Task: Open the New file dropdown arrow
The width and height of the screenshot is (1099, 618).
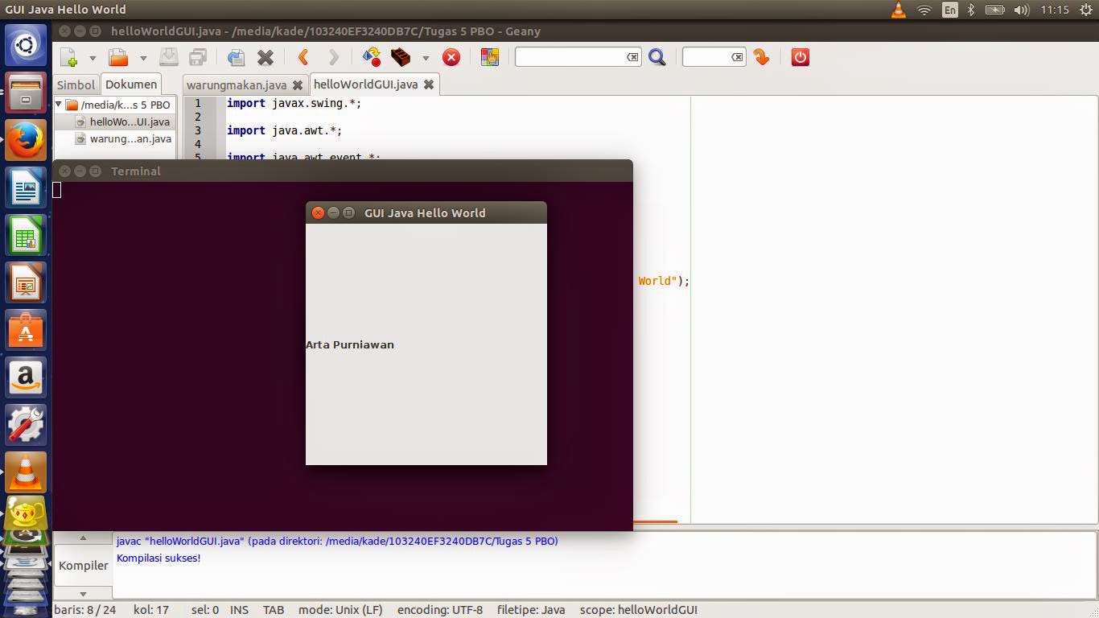Action: [x=91, y=57]
